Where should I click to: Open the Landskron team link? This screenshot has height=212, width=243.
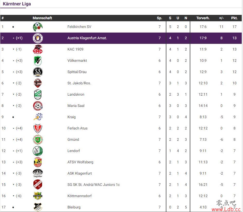[76, 94]
